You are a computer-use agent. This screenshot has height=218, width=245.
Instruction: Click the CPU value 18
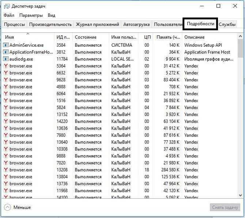(147, 170)
